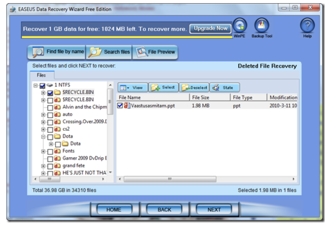Click the Upgrade Now button
The image size is (335, 230).
pyautogui.click(x=210, y=29)
